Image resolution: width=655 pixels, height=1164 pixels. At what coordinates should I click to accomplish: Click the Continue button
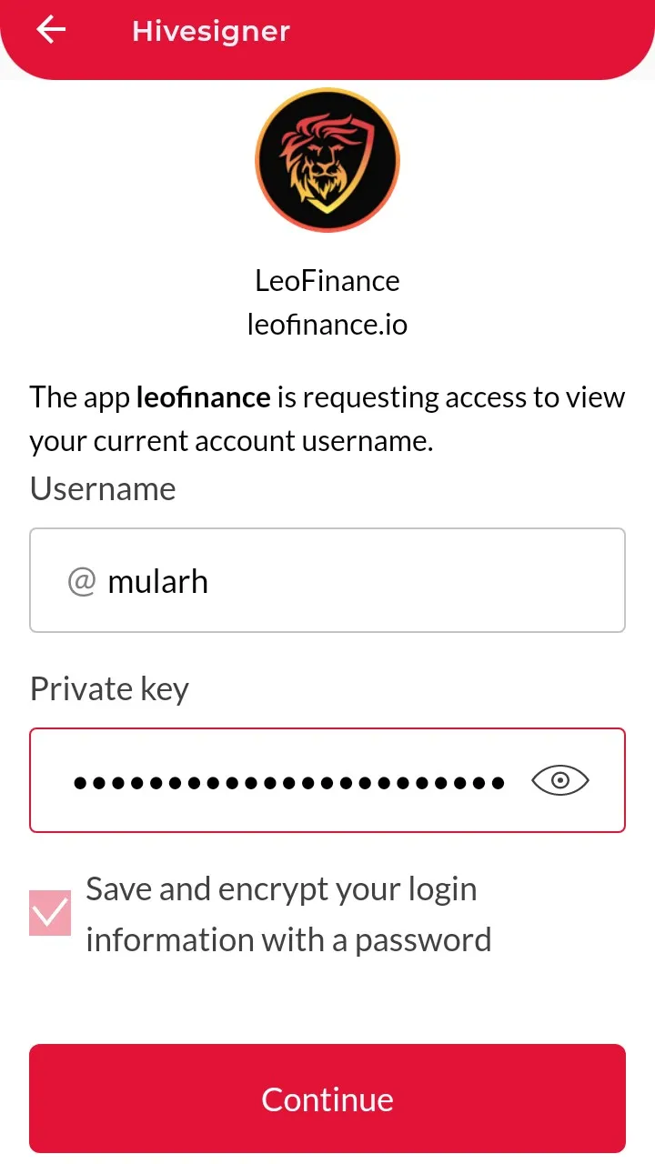click(327, 1099)
